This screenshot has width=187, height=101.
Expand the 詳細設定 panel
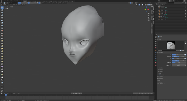click(161, 68)
